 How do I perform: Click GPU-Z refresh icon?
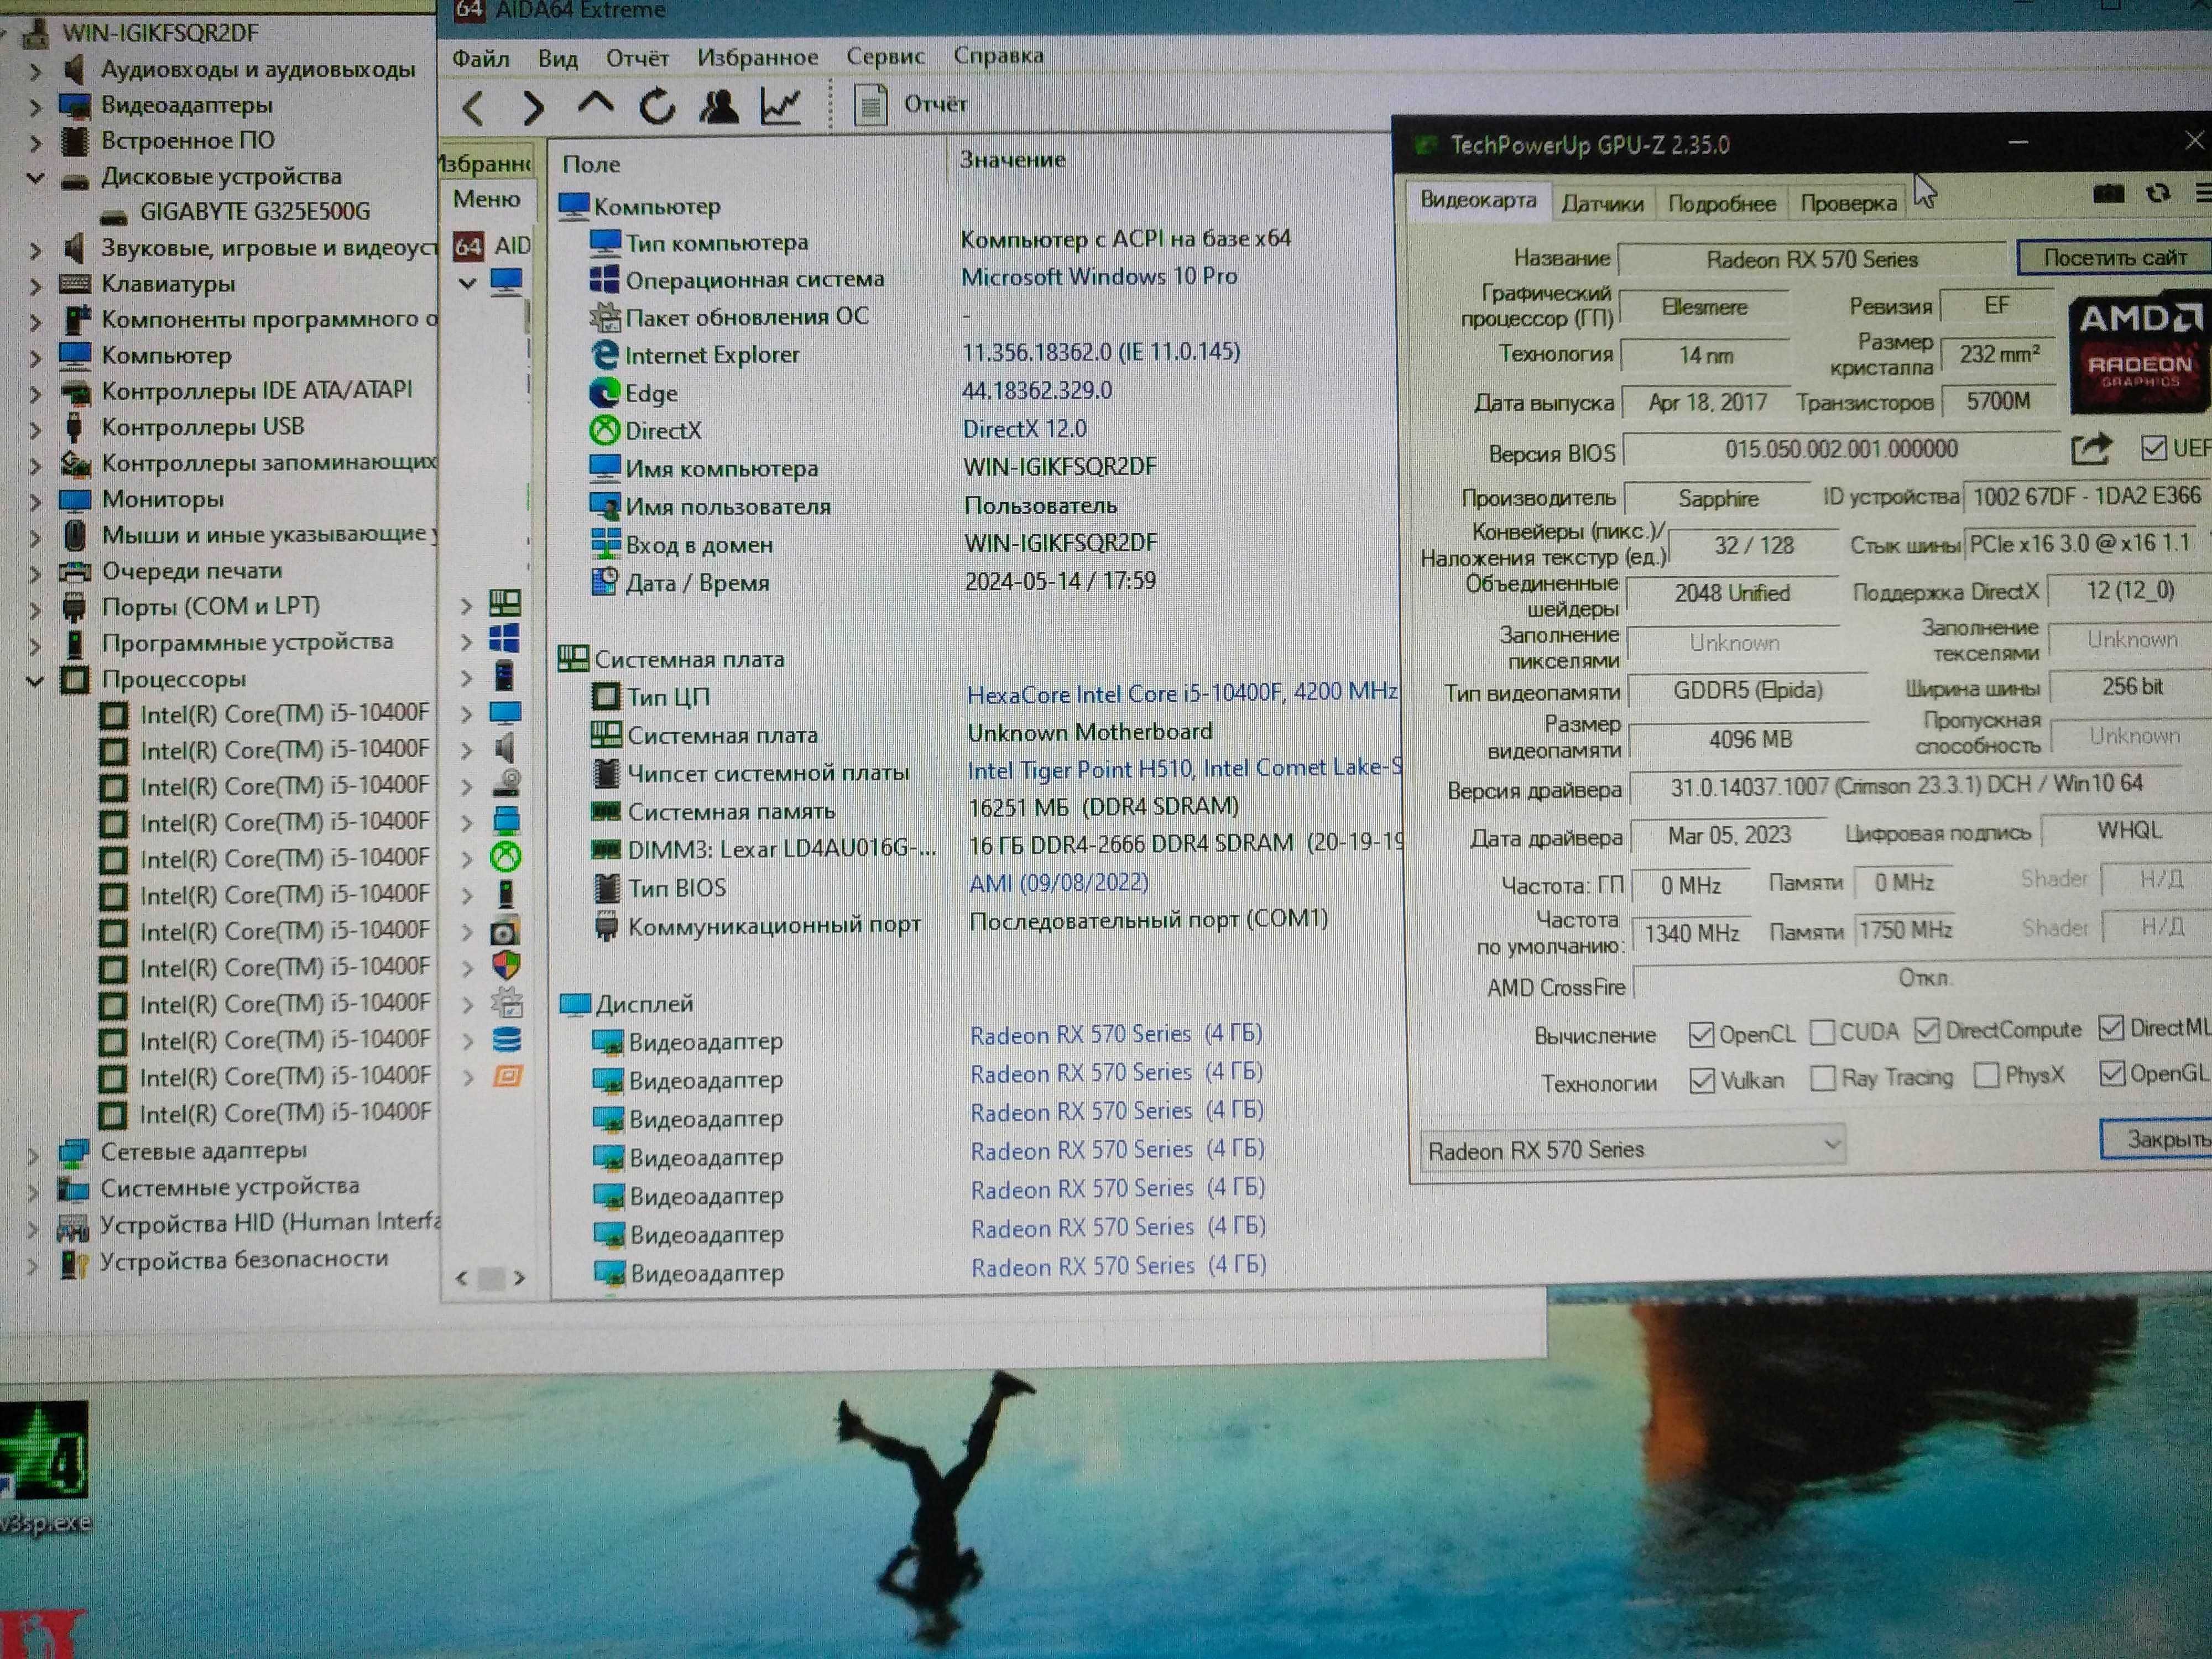click(2158, 193)
